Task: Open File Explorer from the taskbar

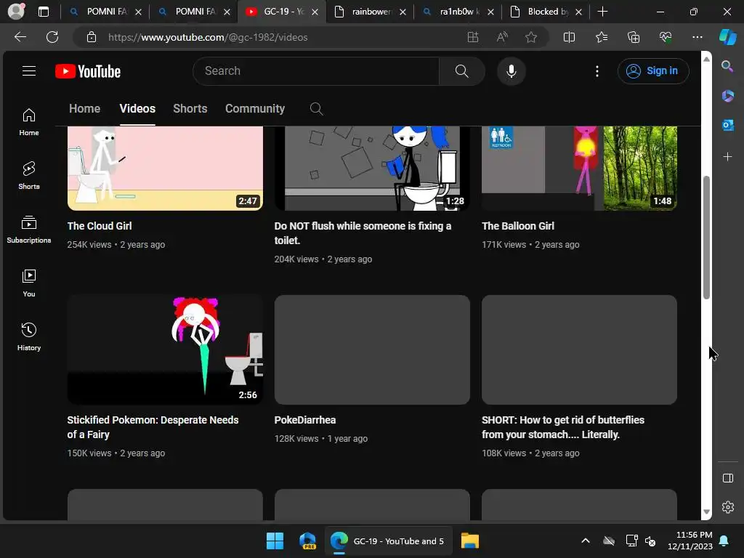Action: tap(470, 541)
